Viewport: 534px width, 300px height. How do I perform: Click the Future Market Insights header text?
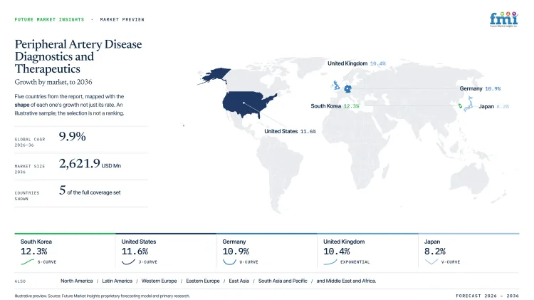49,19
